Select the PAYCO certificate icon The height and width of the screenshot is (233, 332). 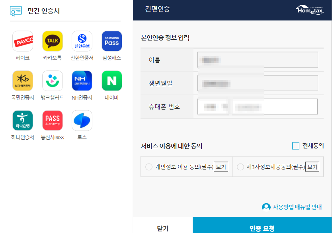pyautogui.click(x=23, y=41)
